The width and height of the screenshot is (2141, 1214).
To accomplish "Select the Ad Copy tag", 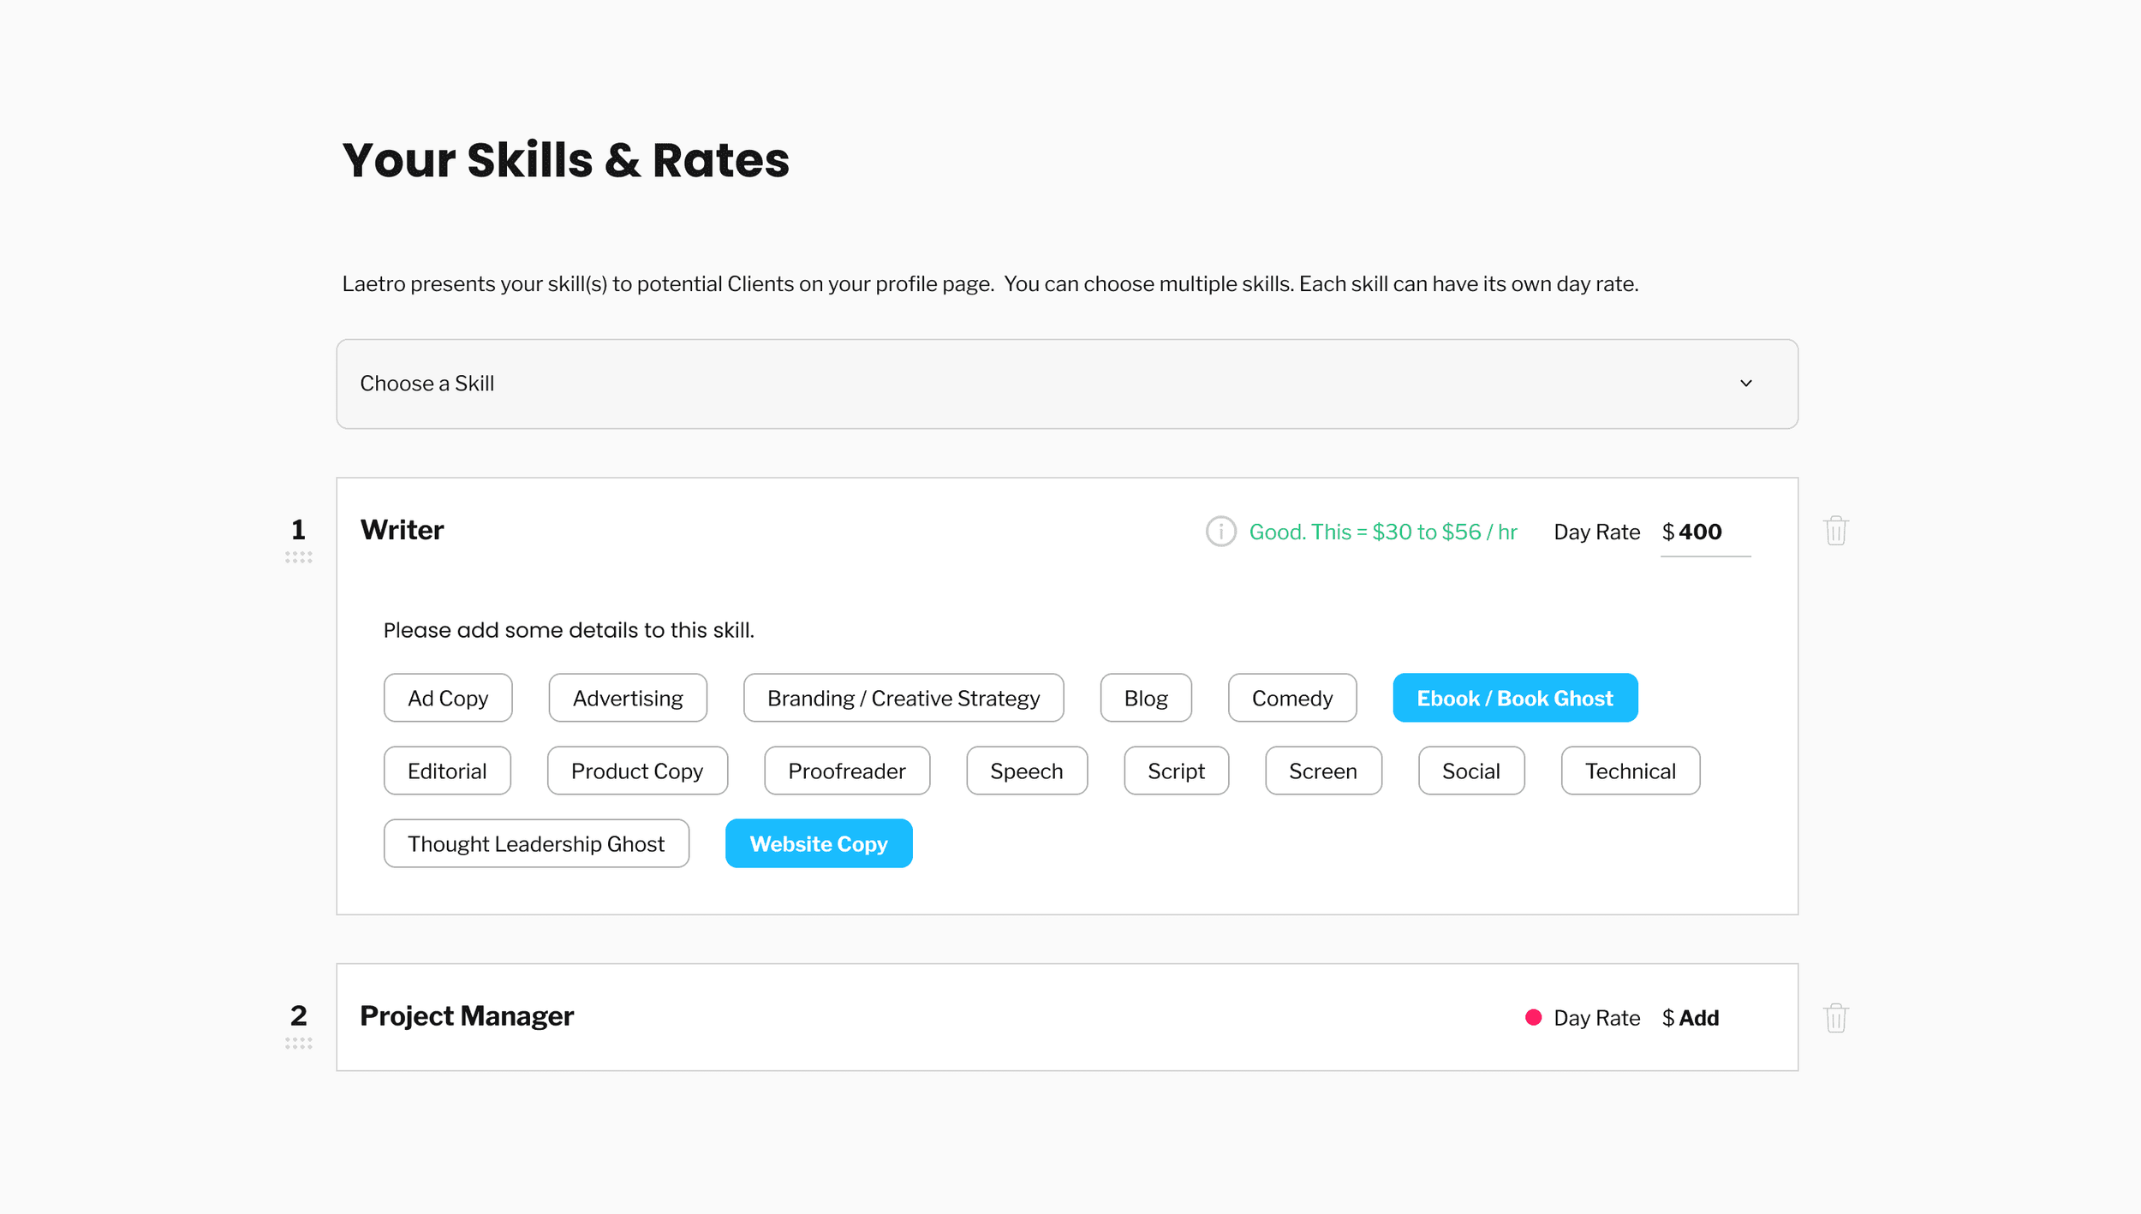I will pyautogui.click(x=447, y=698).
